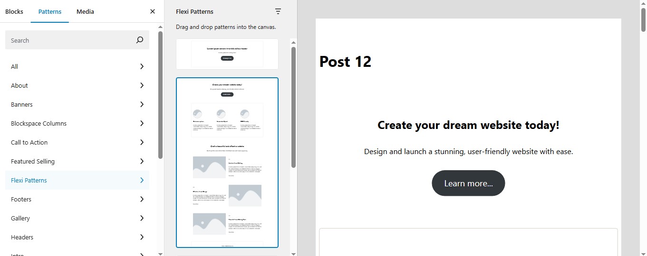Click the search magnifier icon
This screenshot has width=647, height=256.
pyautogui.click(x=140, y=40)
